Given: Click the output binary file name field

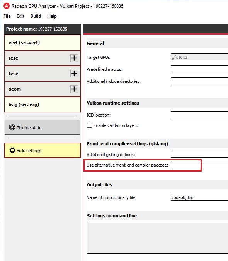Looking at the screenshot, I should click(199, 197).
